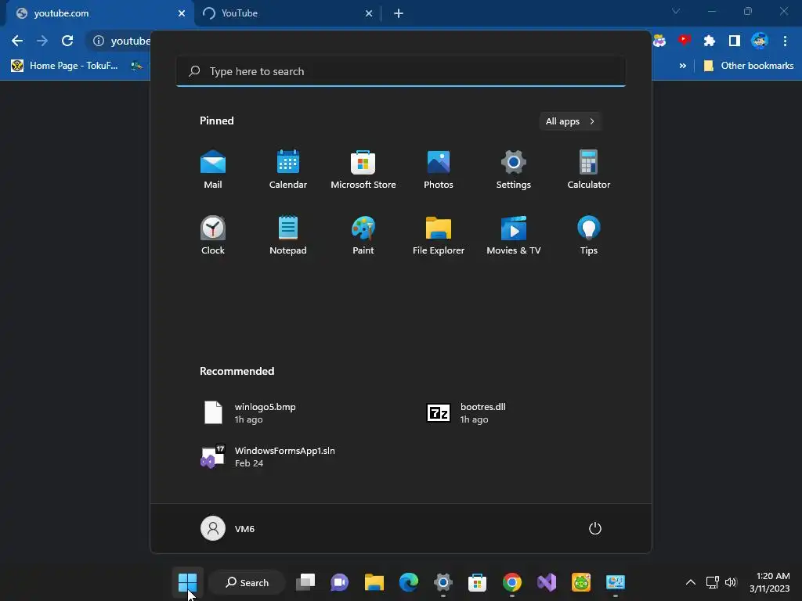This screenshot has width=802, height=601.
Task: Toggle Chrome side panel
Action: click(x=735, y=41)
